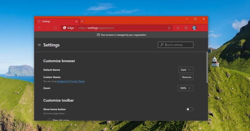Open a new tab with plus button
250x131 pixels.
82,21
